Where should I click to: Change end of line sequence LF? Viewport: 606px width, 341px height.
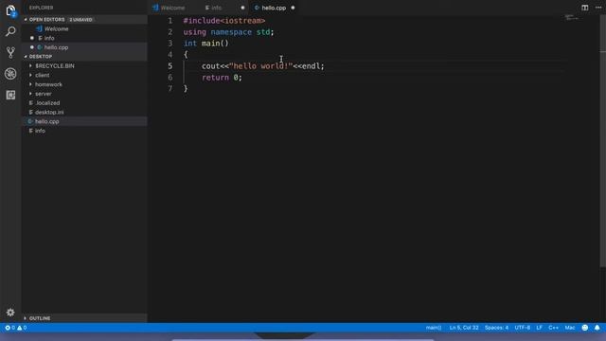pos(539,328)
